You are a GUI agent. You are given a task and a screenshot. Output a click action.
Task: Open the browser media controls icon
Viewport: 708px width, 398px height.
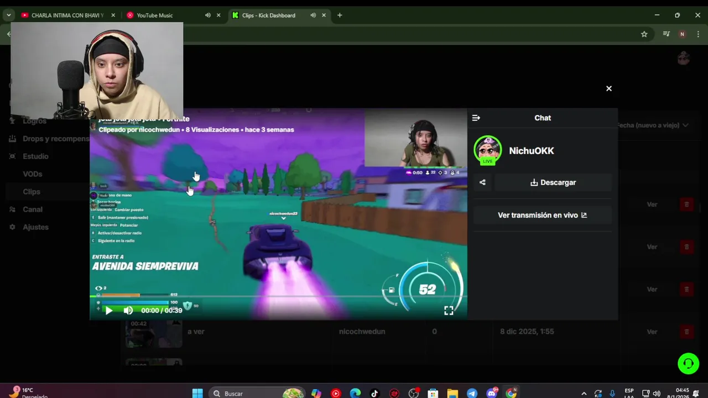click(x=666, y=34)
